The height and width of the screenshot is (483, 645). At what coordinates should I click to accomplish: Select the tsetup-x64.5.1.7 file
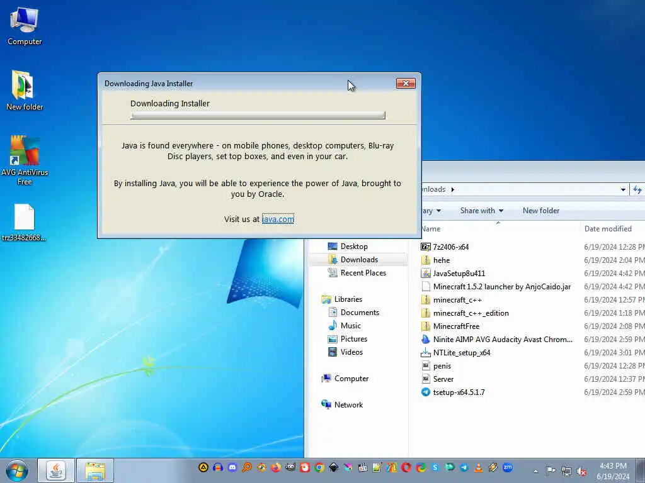tap(453, 392)
